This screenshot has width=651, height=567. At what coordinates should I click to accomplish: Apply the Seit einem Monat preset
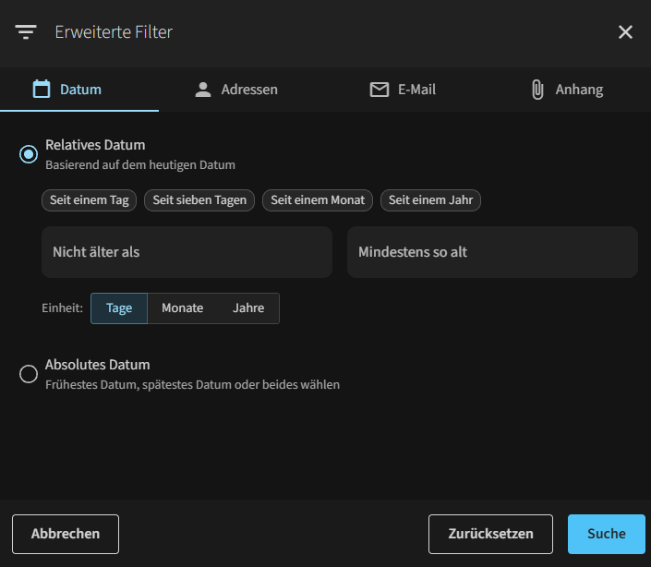[x=318, y=200]
